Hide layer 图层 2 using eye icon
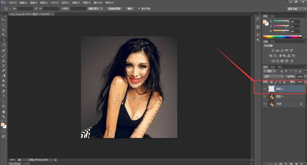Image resolution: width=307 pixels, height=165 pixels. coord(265,89)
